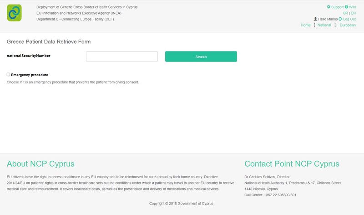This screenshot has width=364, height=215.
Task: Go to the Home menu item
Action: [306, 26]
